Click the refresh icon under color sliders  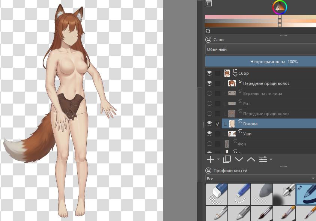click(x=208, y=31)
